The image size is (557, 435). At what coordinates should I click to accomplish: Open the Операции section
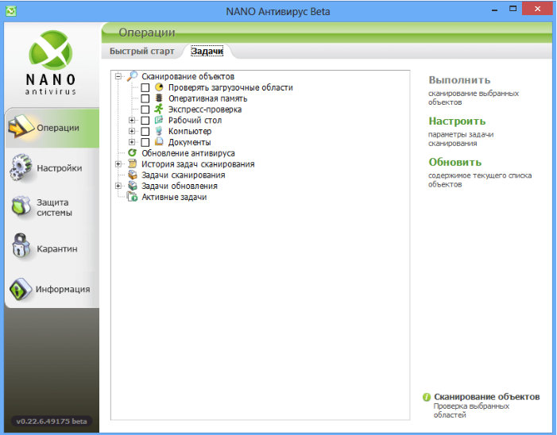coord(52,128)
